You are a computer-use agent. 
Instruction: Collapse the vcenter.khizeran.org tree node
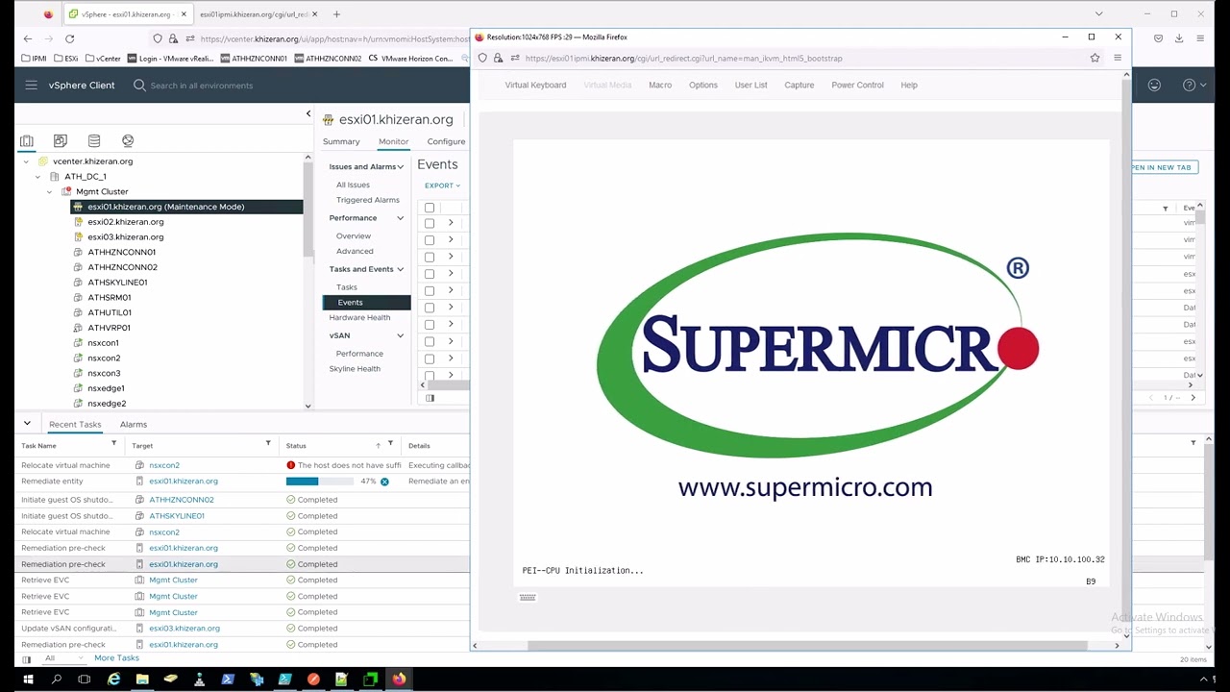26,161
